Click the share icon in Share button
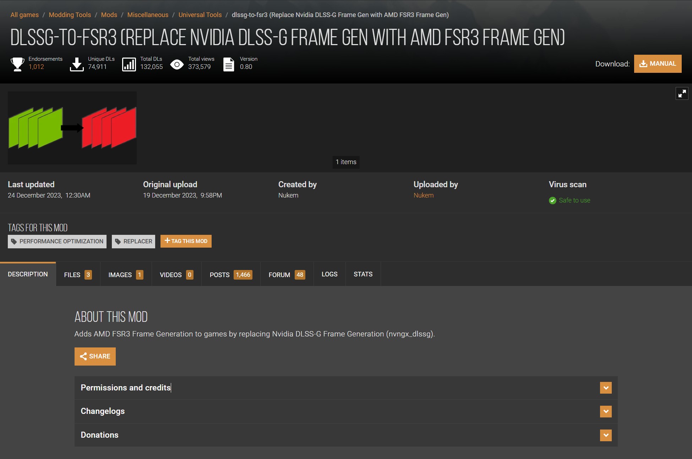 click(x=83, y=356)
